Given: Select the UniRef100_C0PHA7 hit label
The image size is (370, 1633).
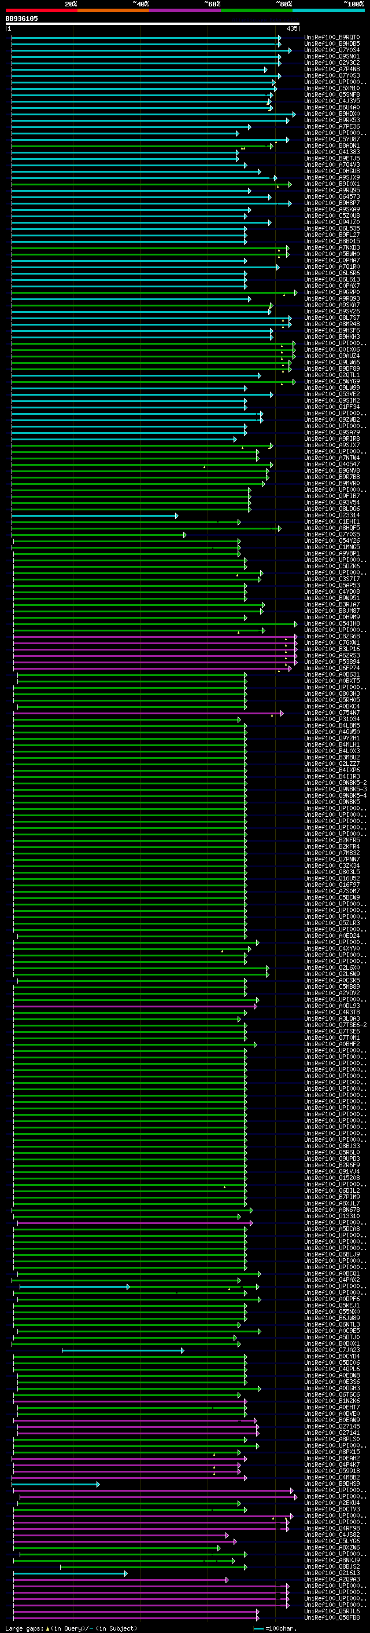Looking at the screenshot, I should click(x=332, y=261).
